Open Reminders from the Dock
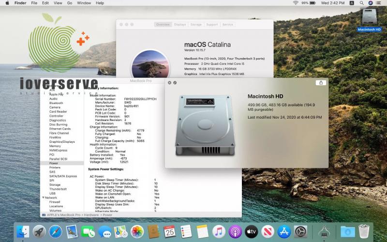387x242 pixels. point(186,232)
